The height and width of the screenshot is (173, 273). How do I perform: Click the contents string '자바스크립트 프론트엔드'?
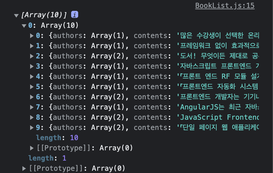[218, 66]
